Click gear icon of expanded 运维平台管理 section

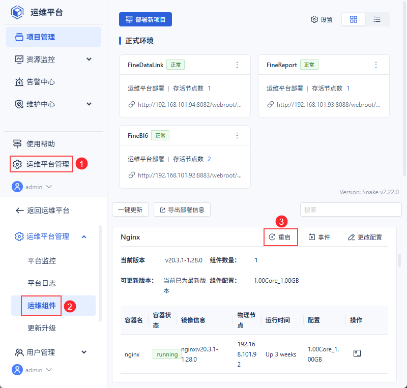coord(19,236)
